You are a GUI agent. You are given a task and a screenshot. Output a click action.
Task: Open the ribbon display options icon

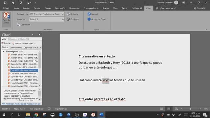click(184, 3)
